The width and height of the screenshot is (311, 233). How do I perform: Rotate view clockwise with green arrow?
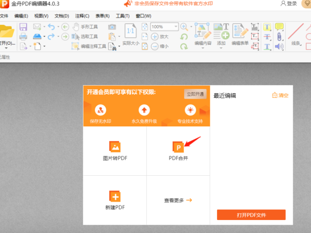tap(184, 46)
